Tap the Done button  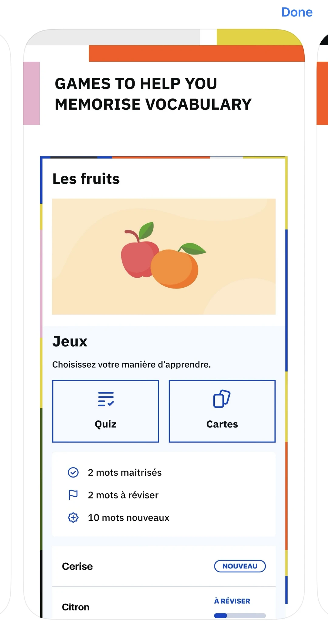297,12
